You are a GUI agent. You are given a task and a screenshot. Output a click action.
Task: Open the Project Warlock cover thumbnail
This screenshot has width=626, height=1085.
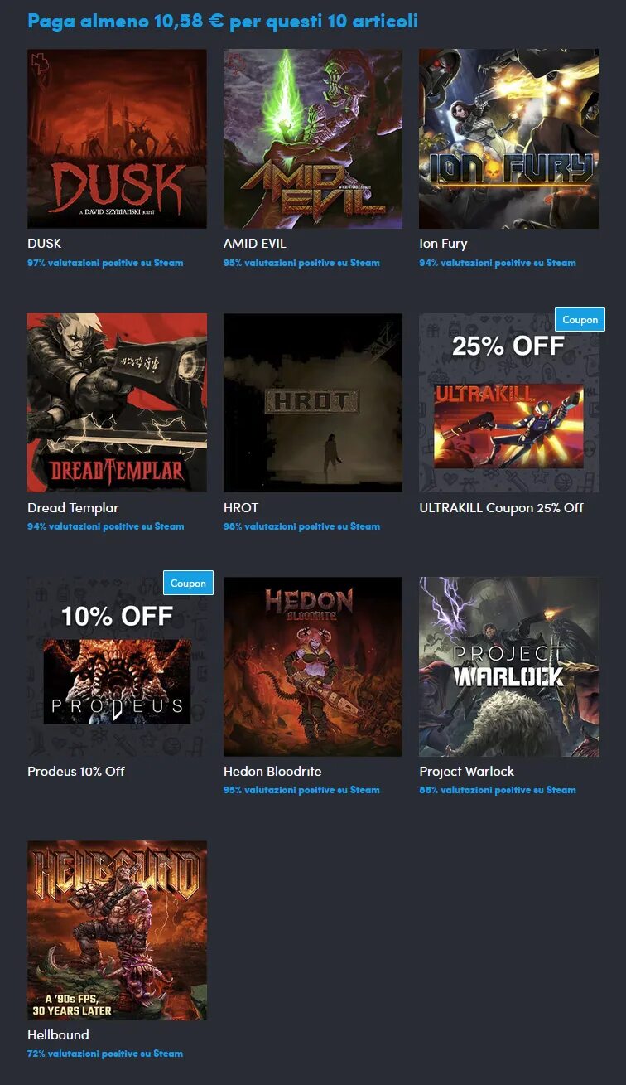point(508,666)
